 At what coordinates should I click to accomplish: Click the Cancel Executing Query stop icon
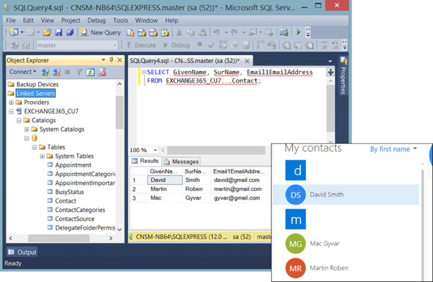(x=200, y=44)
